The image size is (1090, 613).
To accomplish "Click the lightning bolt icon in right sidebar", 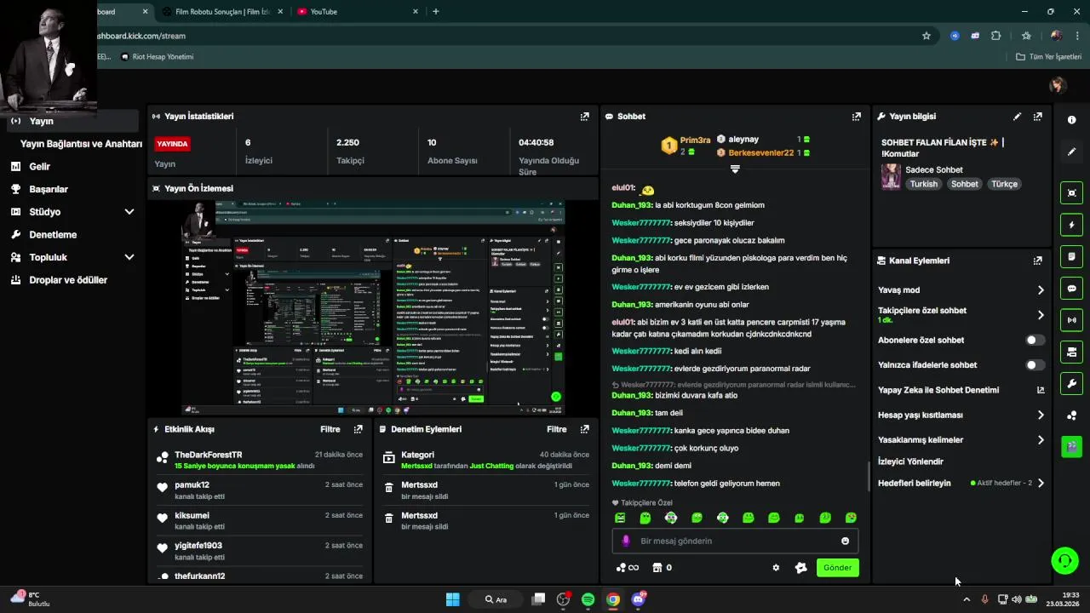I will coord(1072,225).
